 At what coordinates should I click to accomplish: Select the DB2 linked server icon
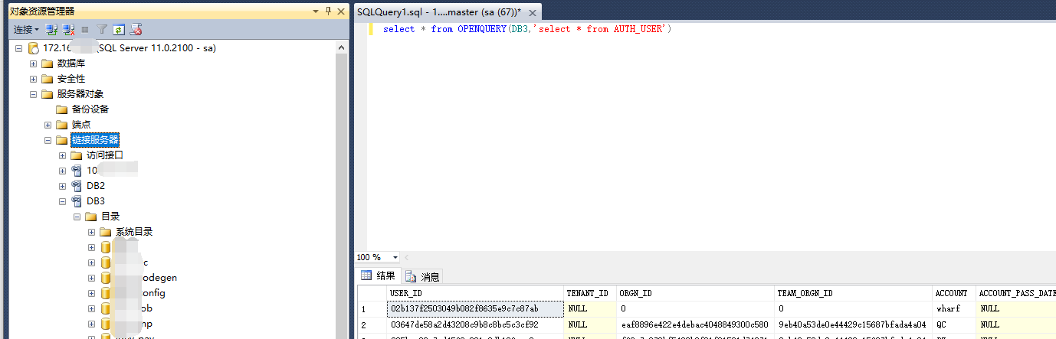[x=77, y=186]
